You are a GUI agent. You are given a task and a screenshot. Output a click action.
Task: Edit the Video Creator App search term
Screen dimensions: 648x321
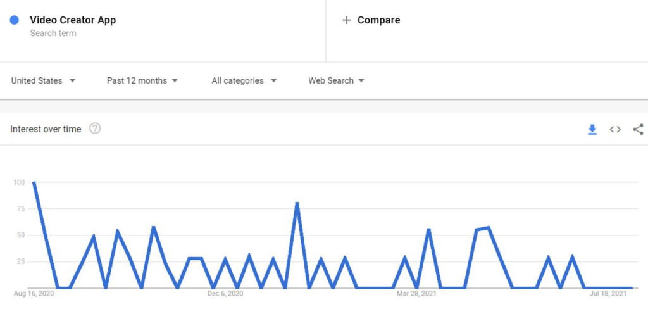point(73,20)
